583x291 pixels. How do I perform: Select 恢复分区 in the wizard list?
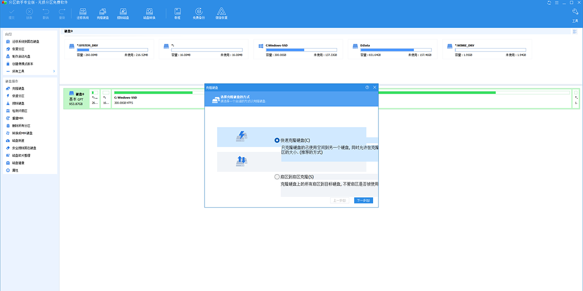tap(18, 49)
